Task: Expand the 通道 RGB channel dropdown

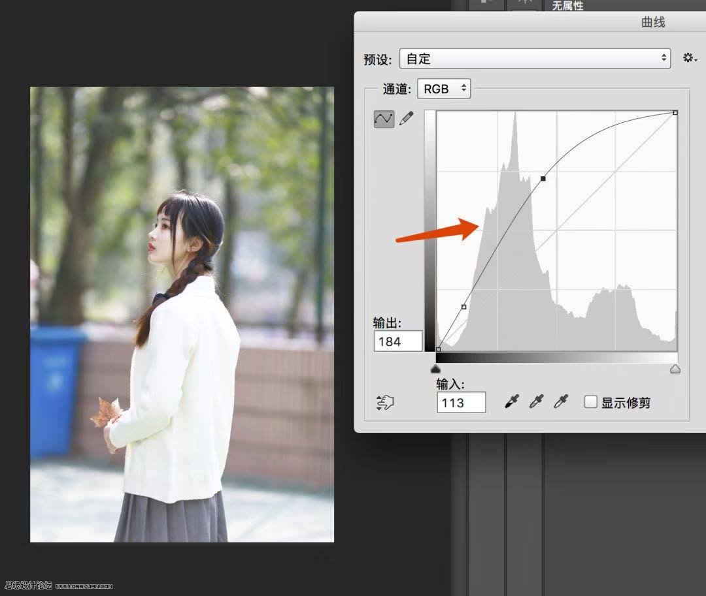Action: tap(444, 89)
